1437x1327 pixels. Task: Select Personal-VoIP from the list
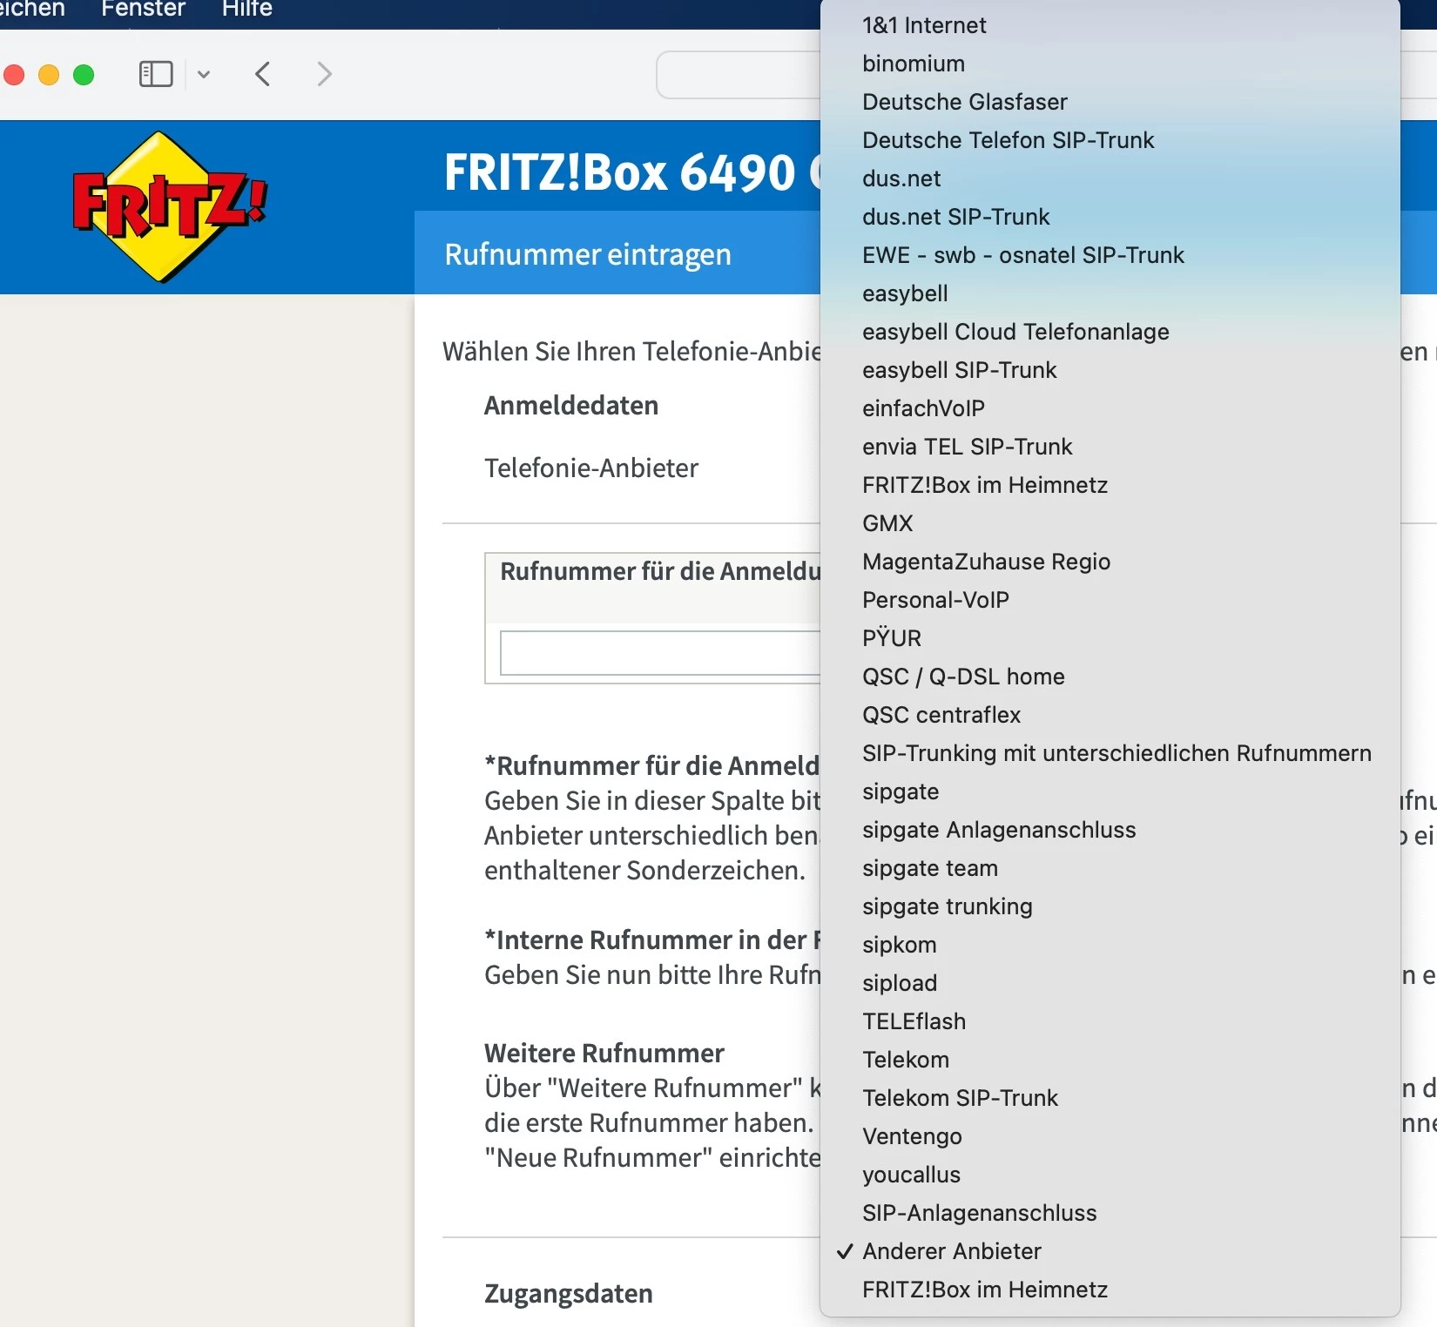coord(1110,600)
